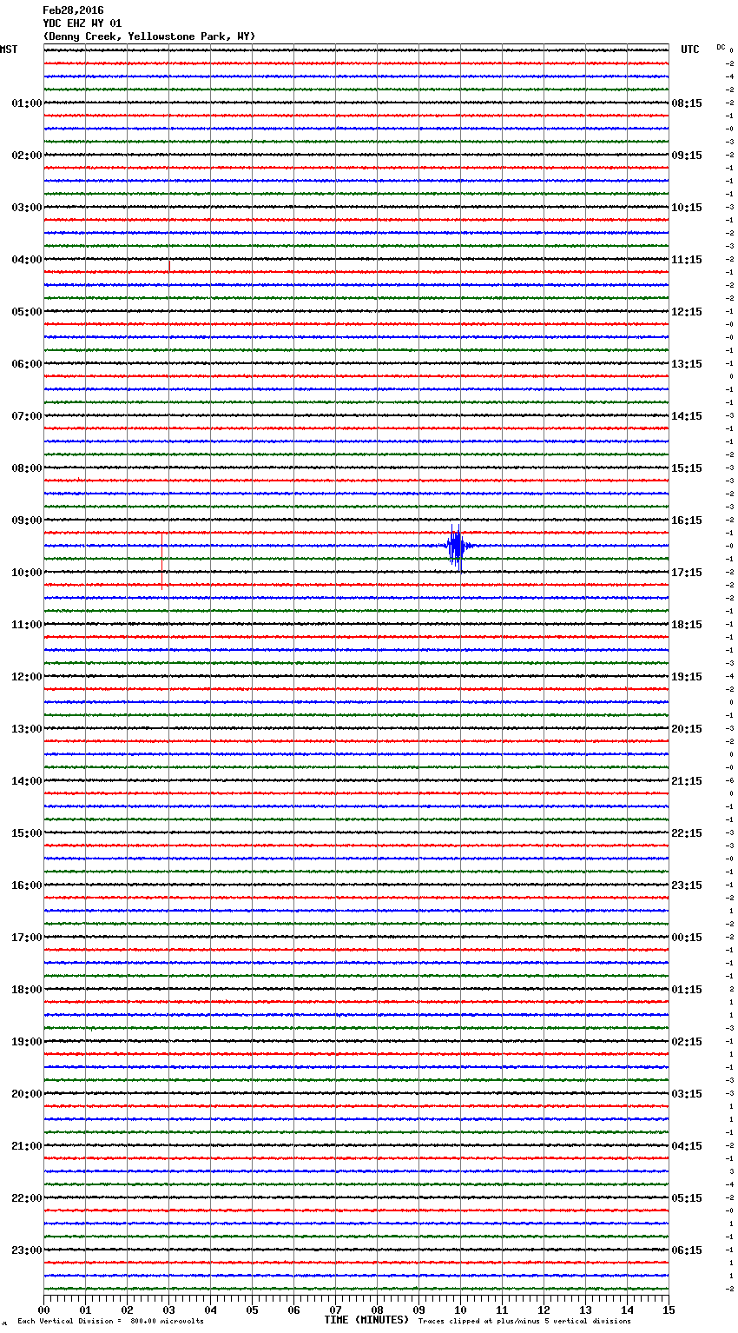Image resolution: width=738 pixels, height=1333 pixels.
Task: Click the 12:15 UTC time label
Action: coord(687,312)
